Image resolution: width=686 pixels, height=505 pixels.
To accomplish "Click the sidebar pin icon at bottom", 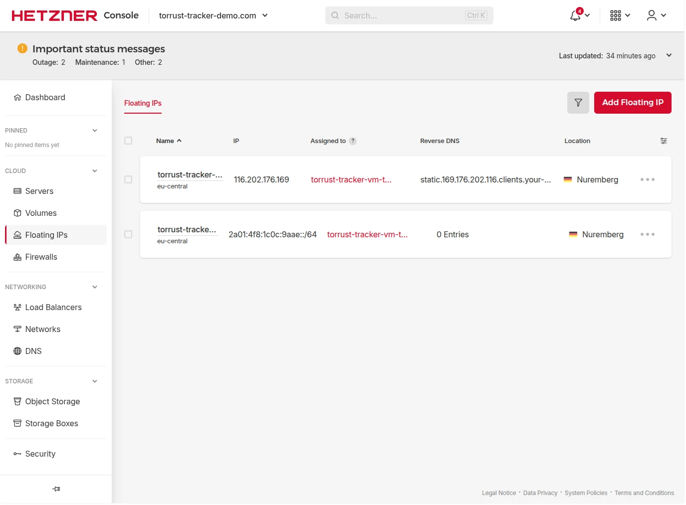I will click(56, 489).
